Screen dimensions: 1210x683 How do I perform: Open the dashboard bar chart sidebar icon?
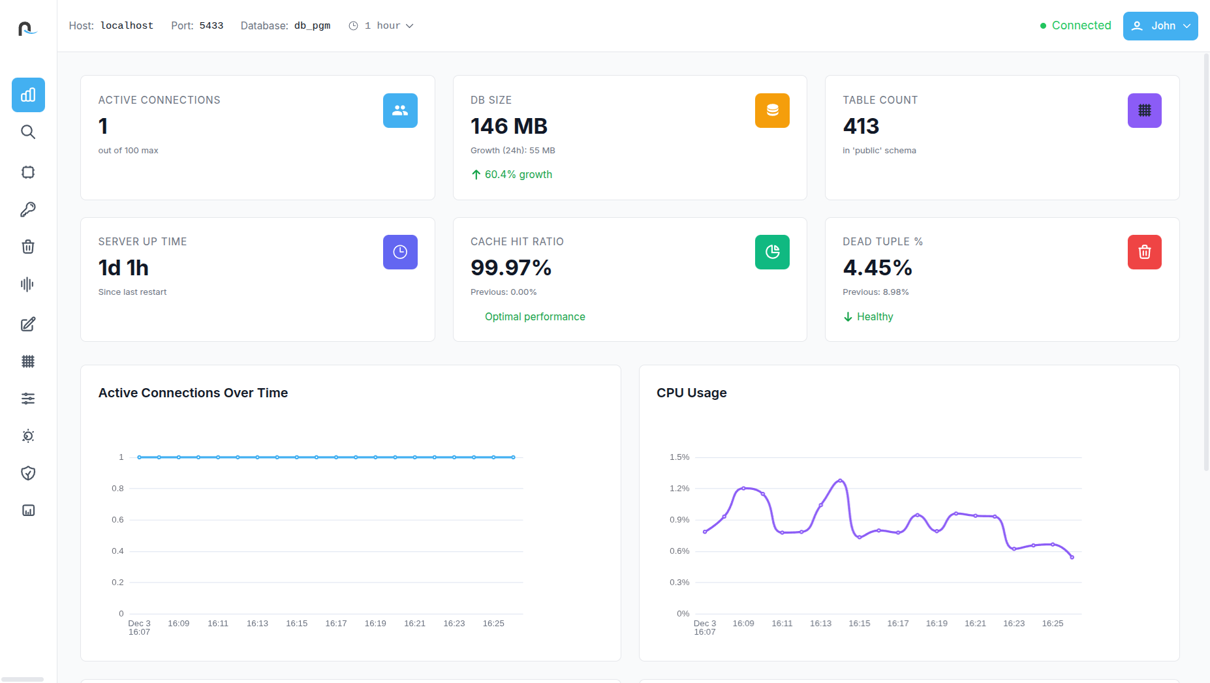tap(28, 95)
